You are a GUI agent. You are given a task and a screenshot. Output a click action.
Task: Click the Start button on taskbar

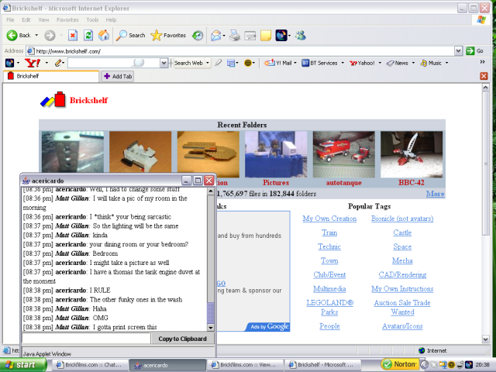(22, 365)
